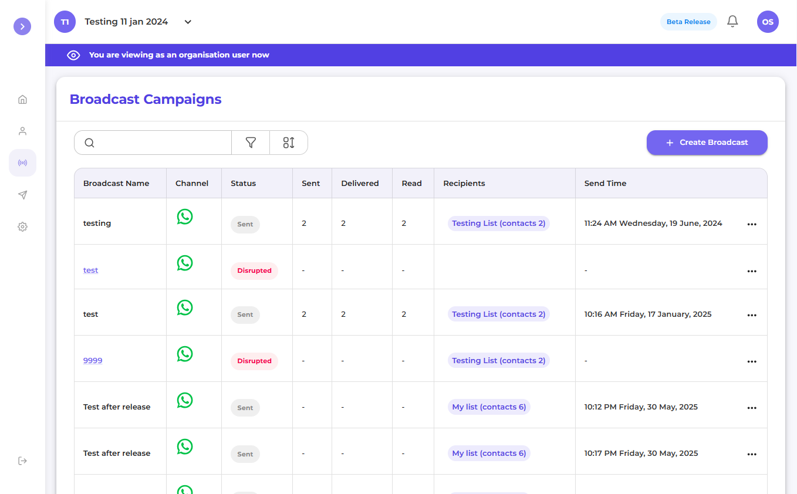Click WhatsApp icon in the 9999 row
797x494 pixels.
pos(185,354)
